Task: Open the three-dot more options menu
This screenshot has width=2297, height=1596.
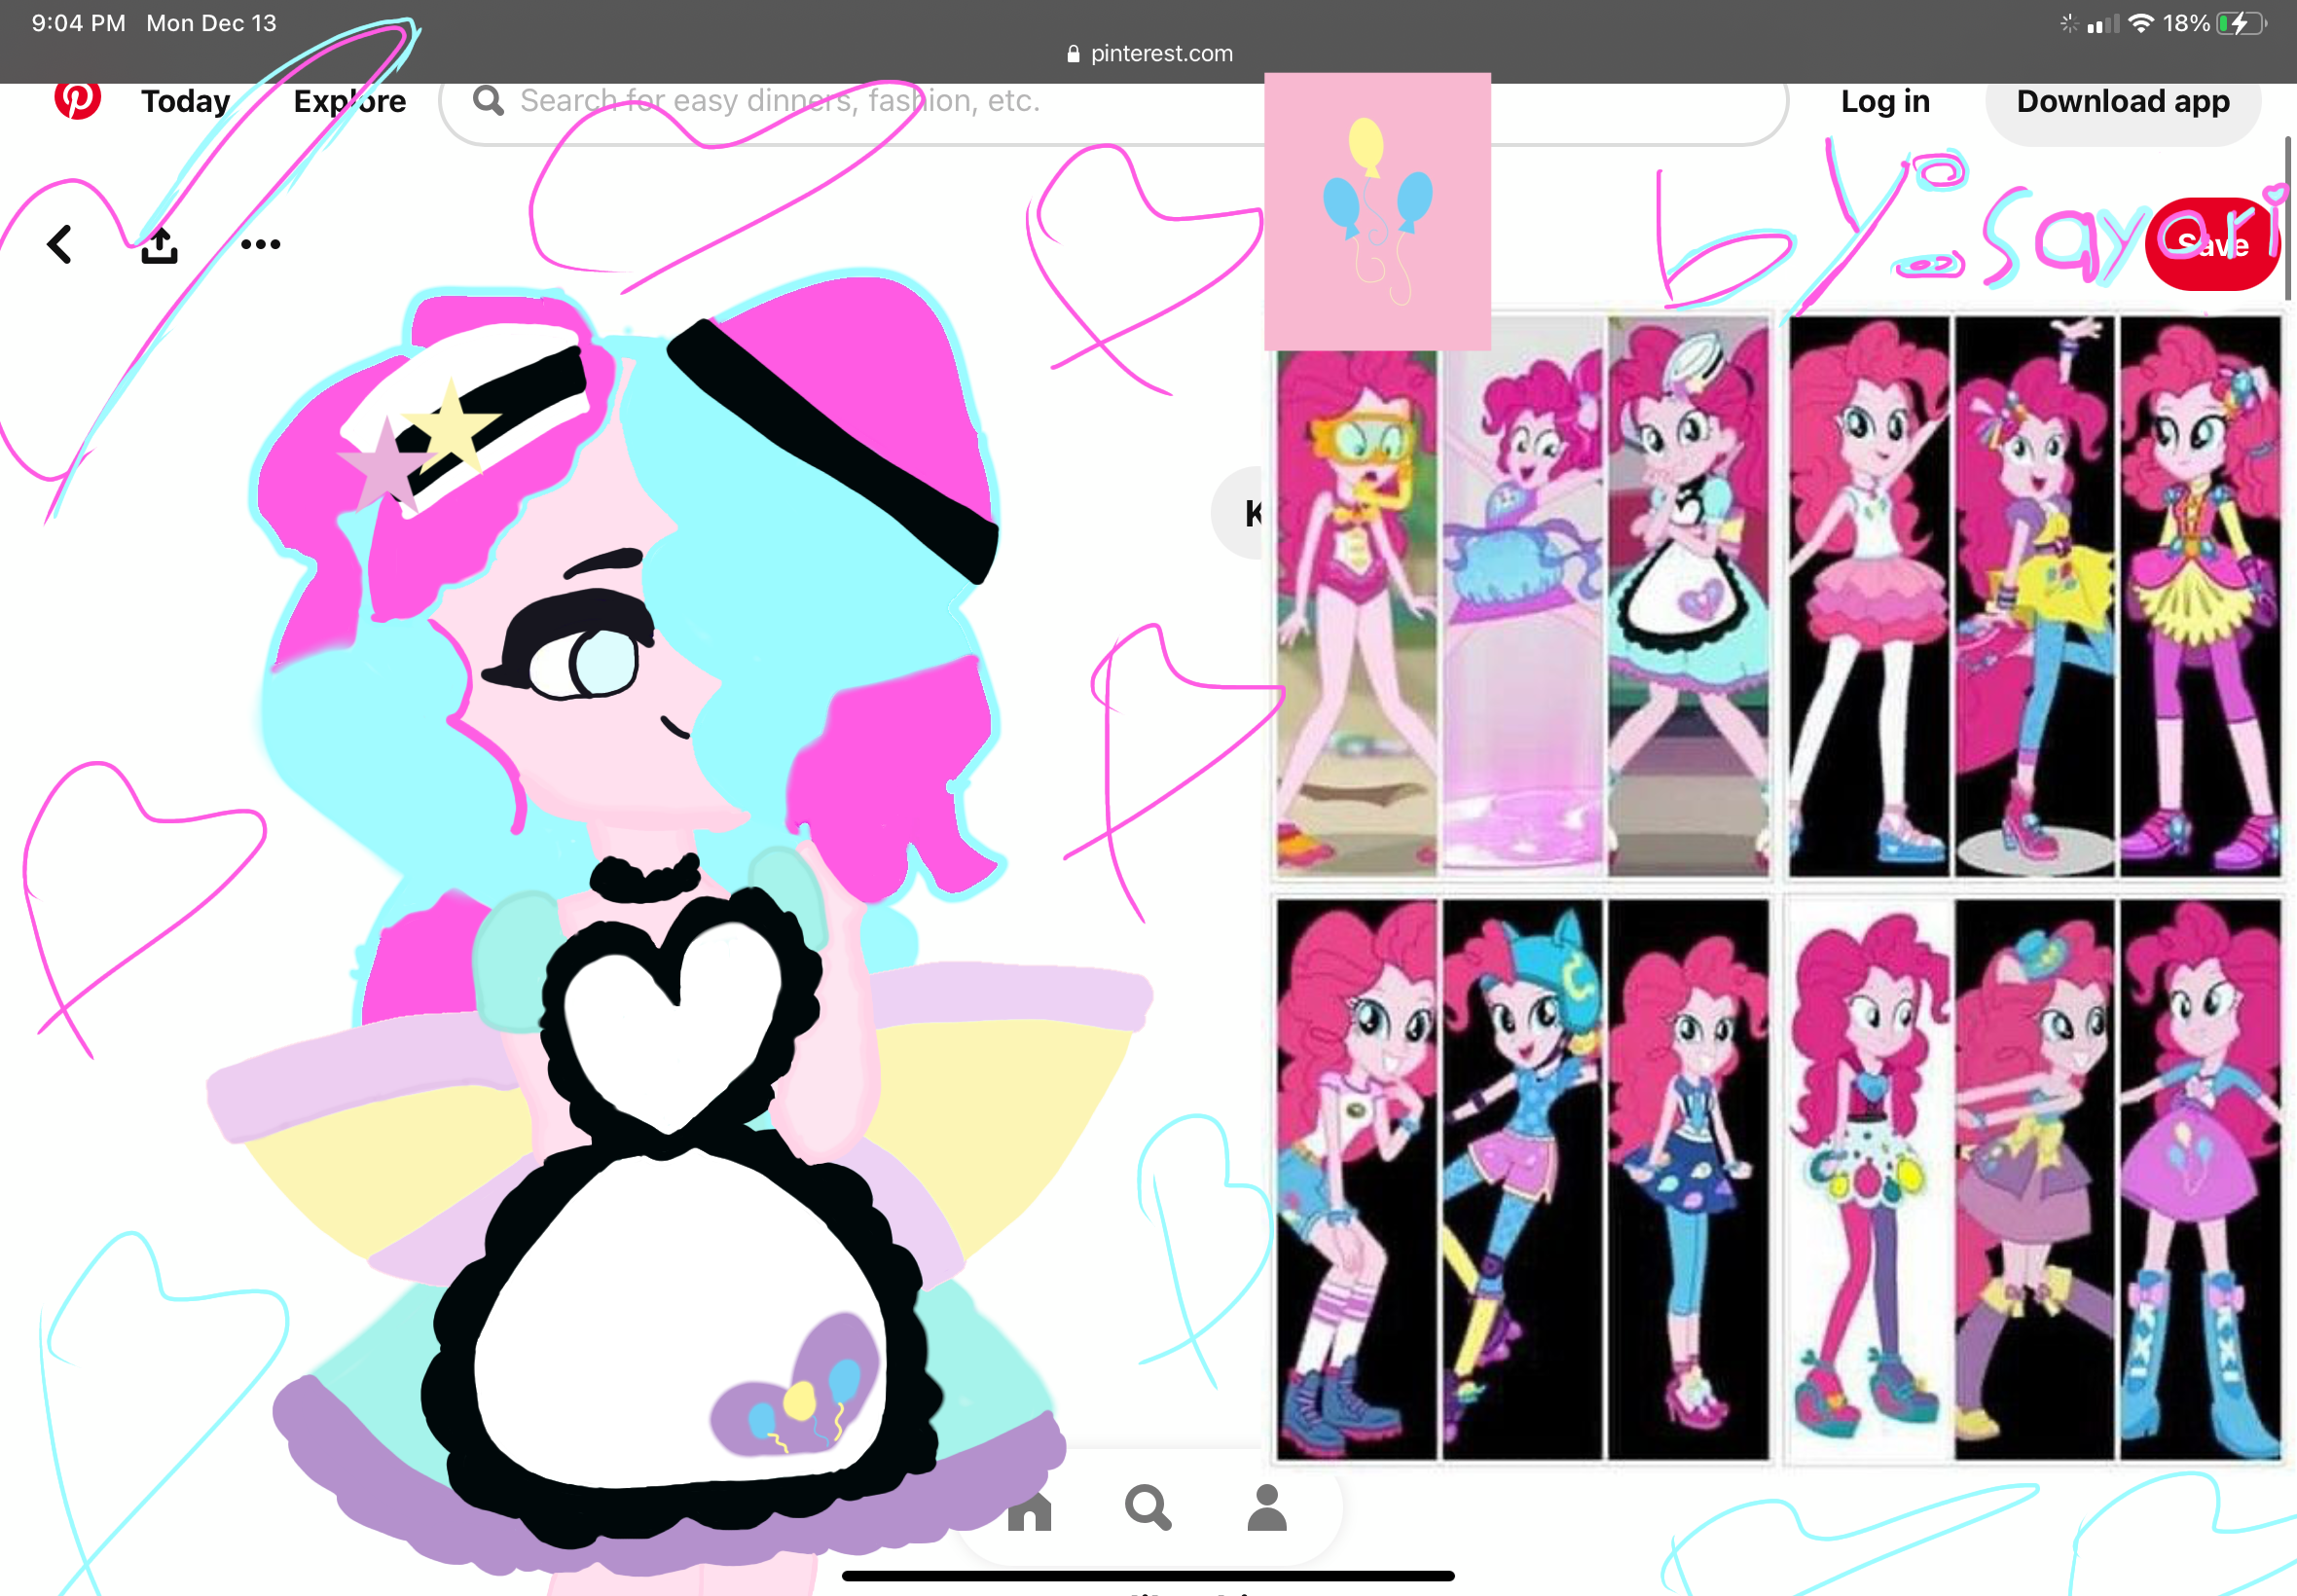Action: click(x=260, y=244)
